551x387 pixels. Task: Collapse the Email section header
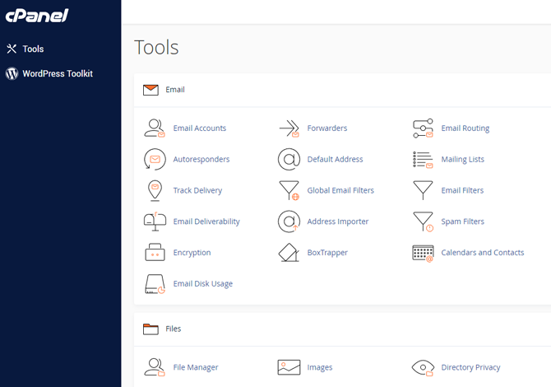(175, 90)
